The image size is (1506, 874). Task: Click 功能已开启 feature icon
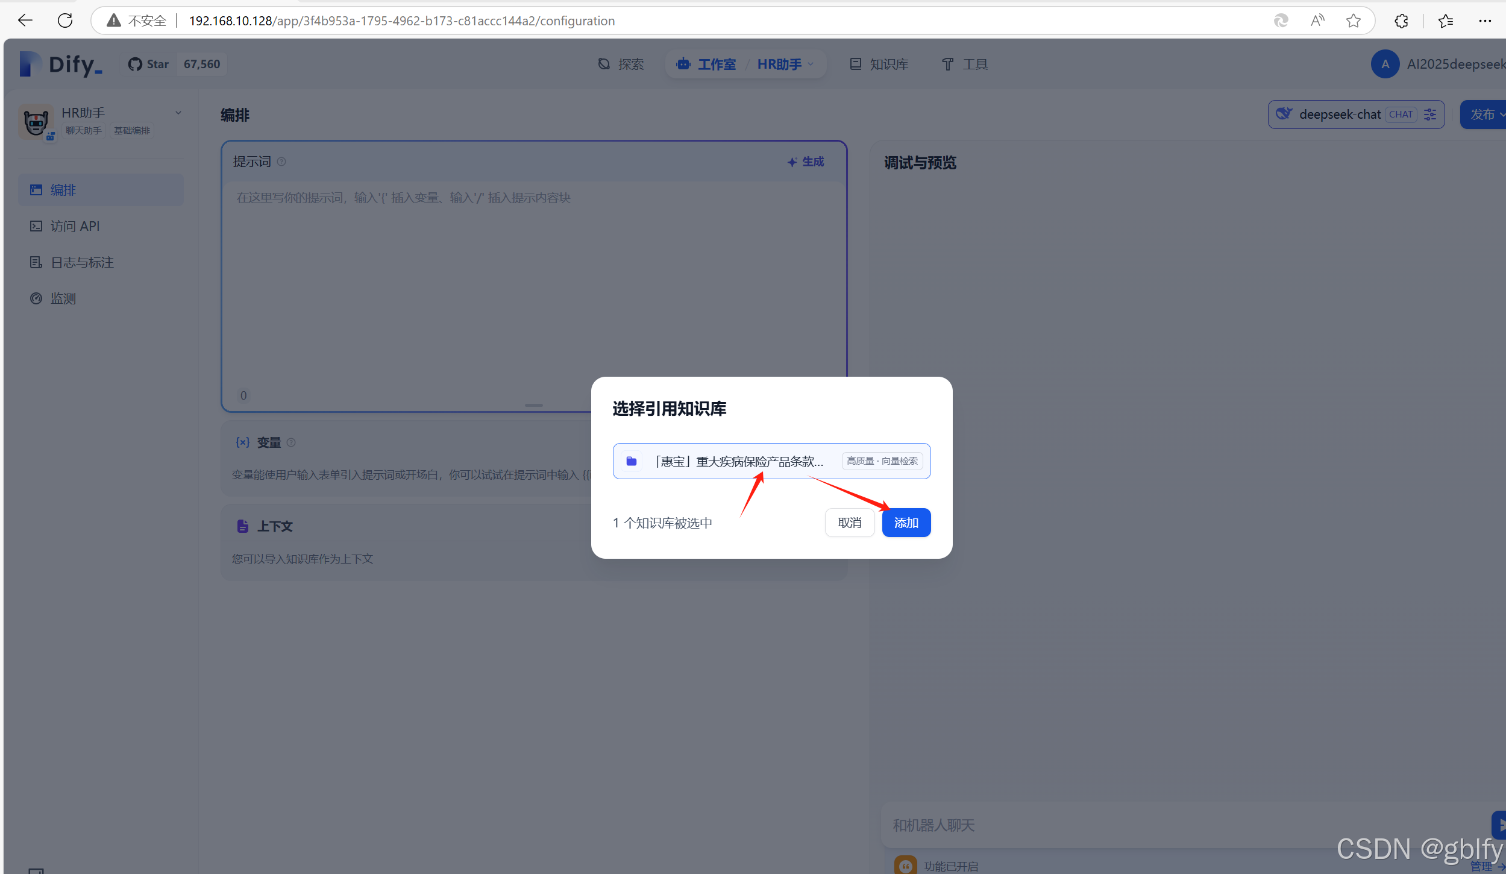(905, 865)
